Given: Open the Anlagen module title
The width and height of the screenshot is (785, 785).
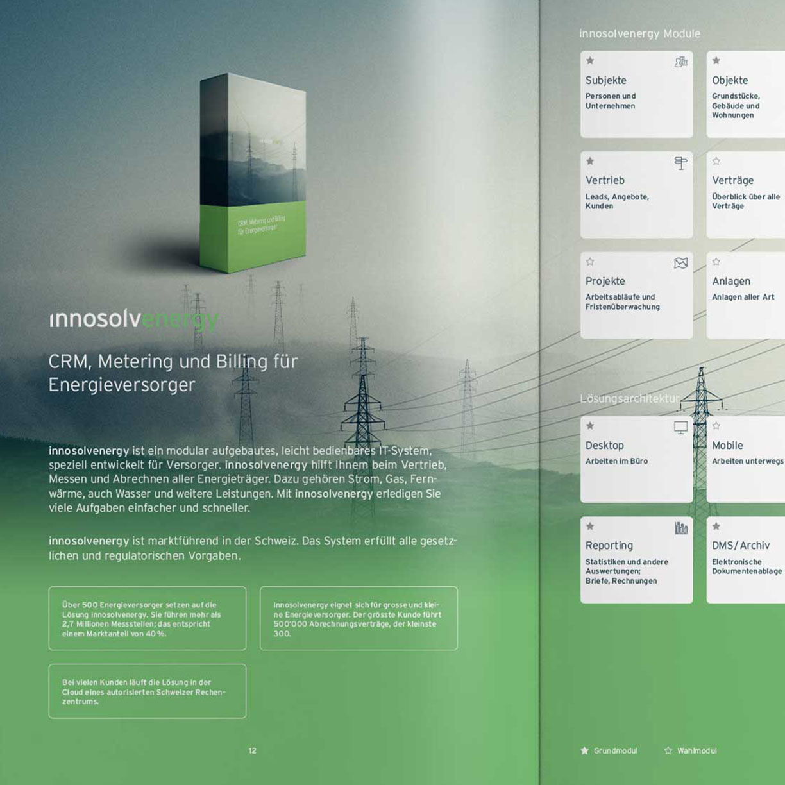Looking at the screenshot, I should click(x=731, y=282).
